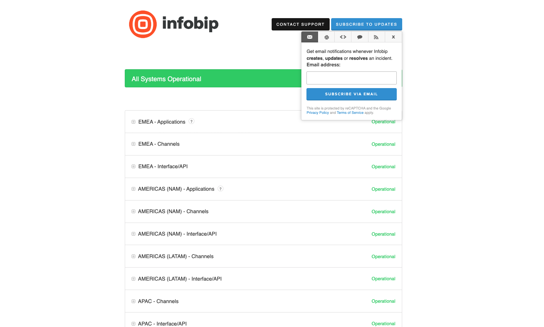
Task: Focus the Email address input field
Action: [x=351, y=78]
